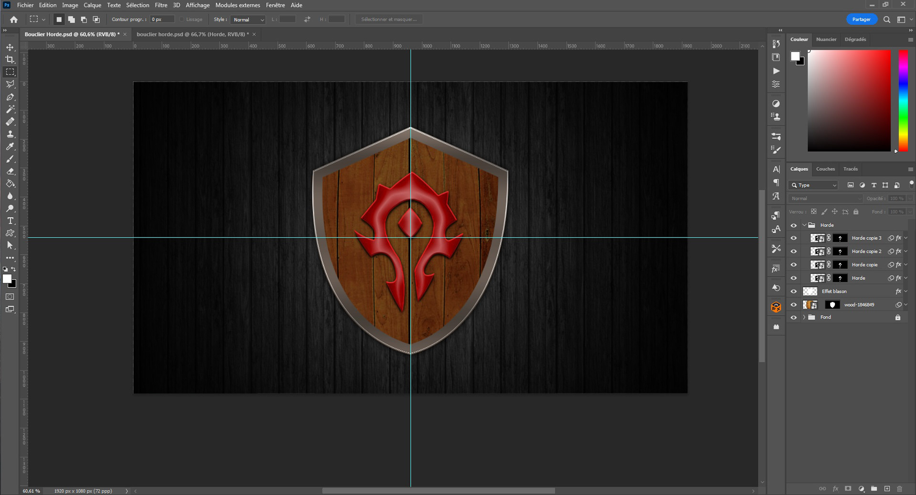916x495 pixels.
Task: Open the Edit Toolbar three-dots button
Action: (10, 258)
